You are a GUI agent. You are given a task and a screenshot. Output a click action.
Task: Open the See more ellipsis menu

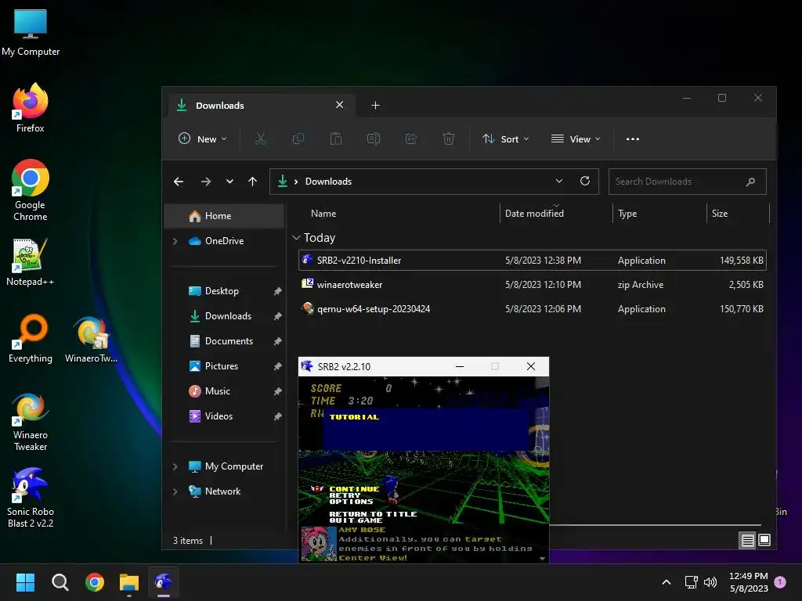click(x=633, y=139)
